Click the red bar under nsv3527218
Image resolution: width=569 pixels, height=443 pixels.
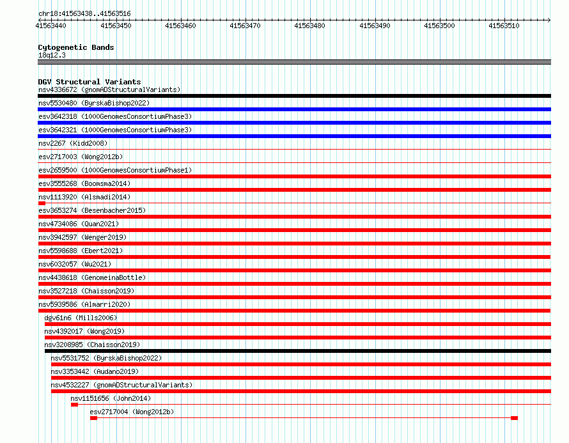(x=294, y=297)
